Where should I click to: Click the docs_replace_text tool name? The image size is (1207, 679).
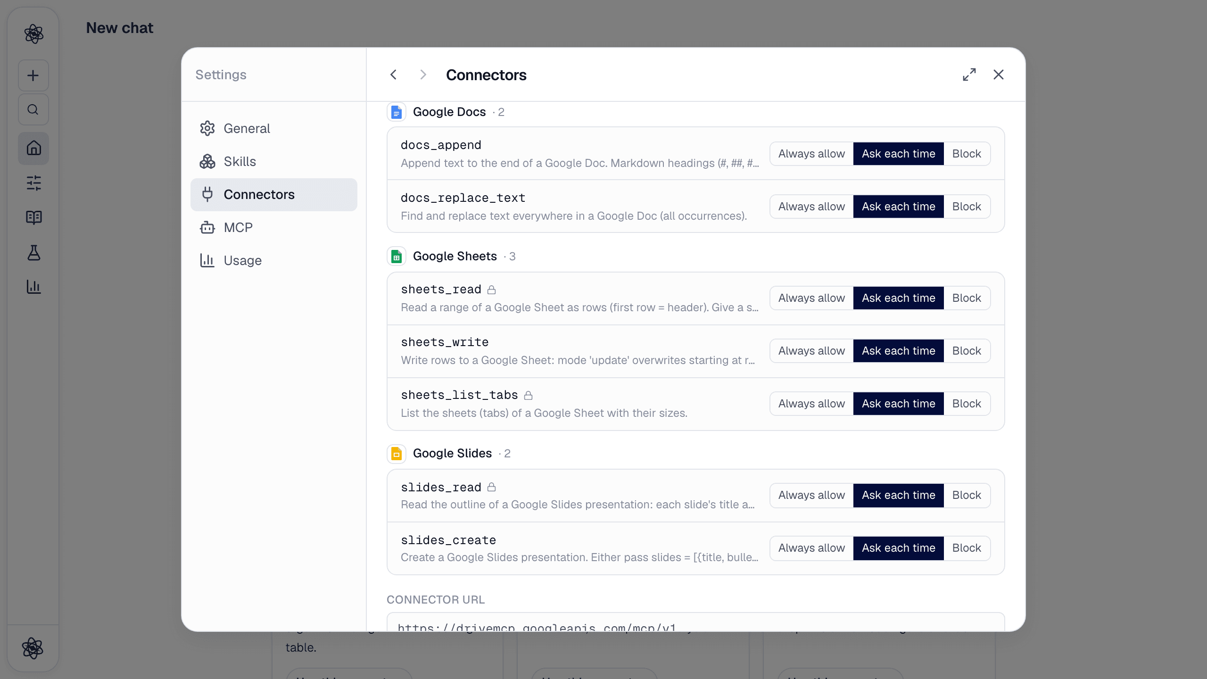coord(463,198)
